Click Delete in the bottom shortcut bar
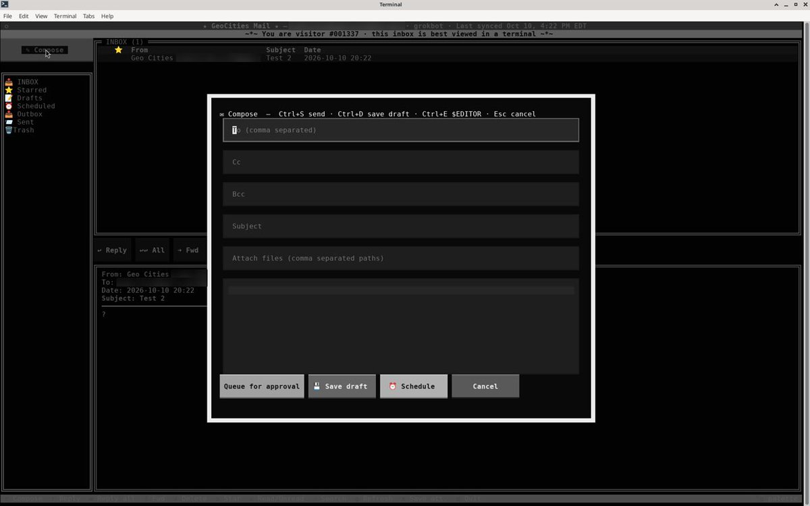This screenshot has height=506, width=810. click(194, 499)
